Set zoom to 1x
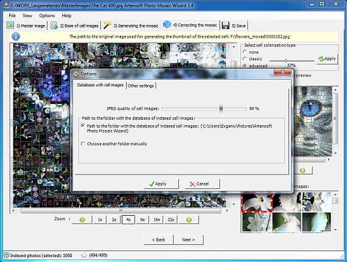Image resolution: width=347 pixels, height=262 pixels. point(100,219)
